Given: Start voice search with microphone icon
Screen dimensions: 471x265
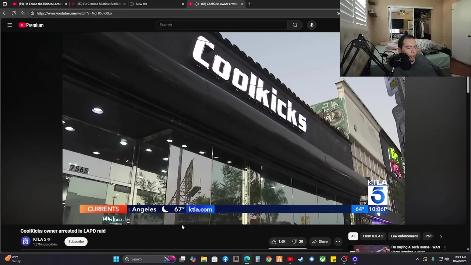Looking at the screenshot, I should tap(312, 25).
